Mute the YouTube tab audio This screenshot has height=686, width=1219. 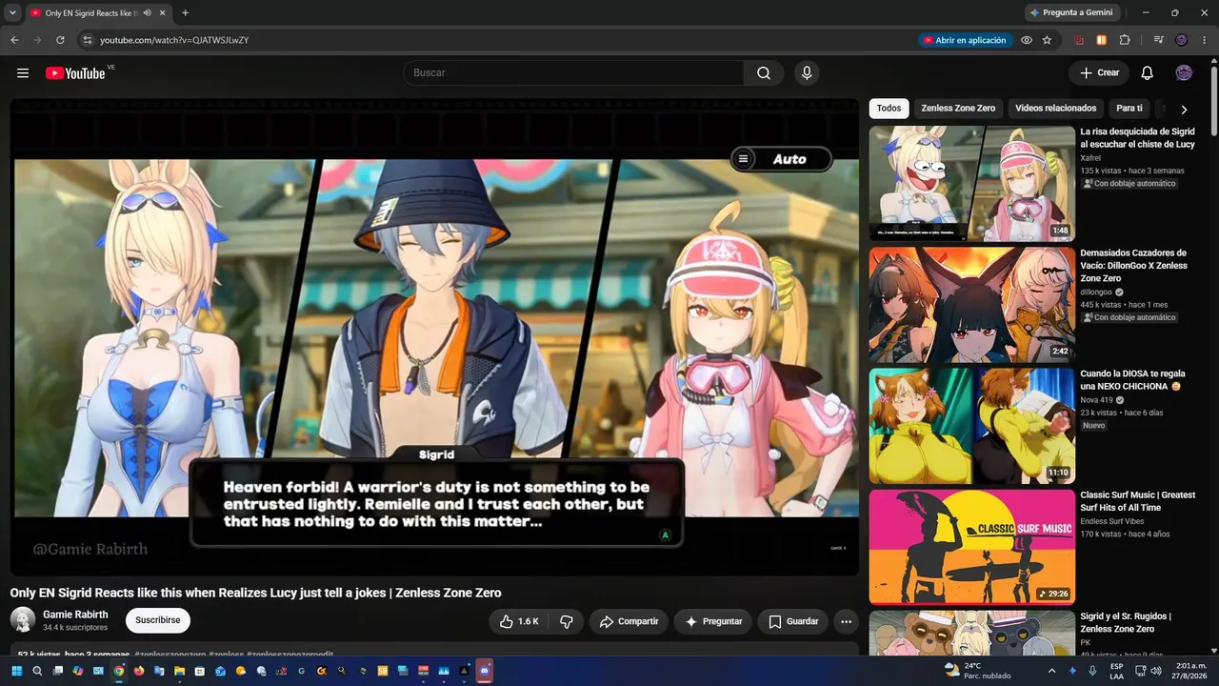point(147,12)
